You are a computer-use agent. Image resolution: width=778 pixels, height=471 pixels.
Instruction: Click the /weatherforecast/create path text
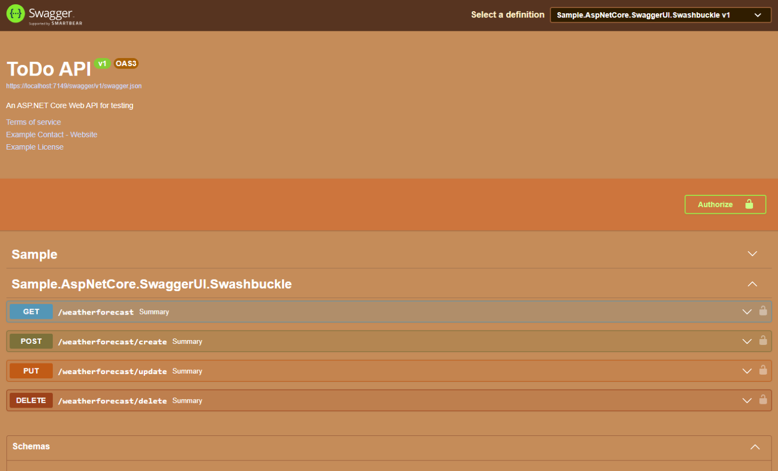pos(112,342)
